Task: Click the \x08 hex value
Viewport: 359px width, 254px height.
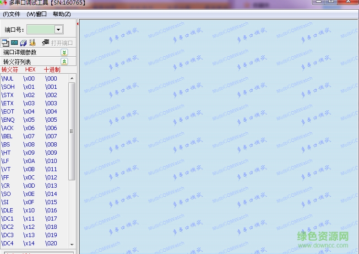Action: 29,145
